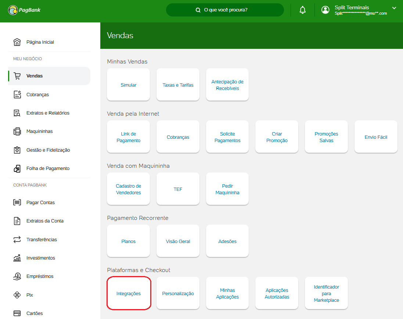Open the Promoções Salvas card
403x319 pixels.
click(327, 137)
